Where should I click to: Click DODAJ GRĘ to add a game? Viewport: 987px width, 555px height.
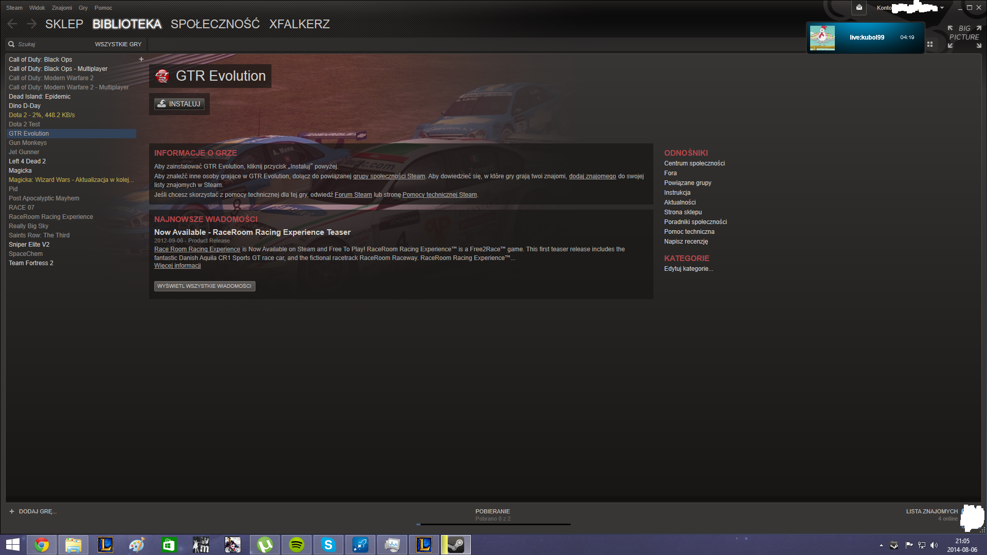pos(33,511)
